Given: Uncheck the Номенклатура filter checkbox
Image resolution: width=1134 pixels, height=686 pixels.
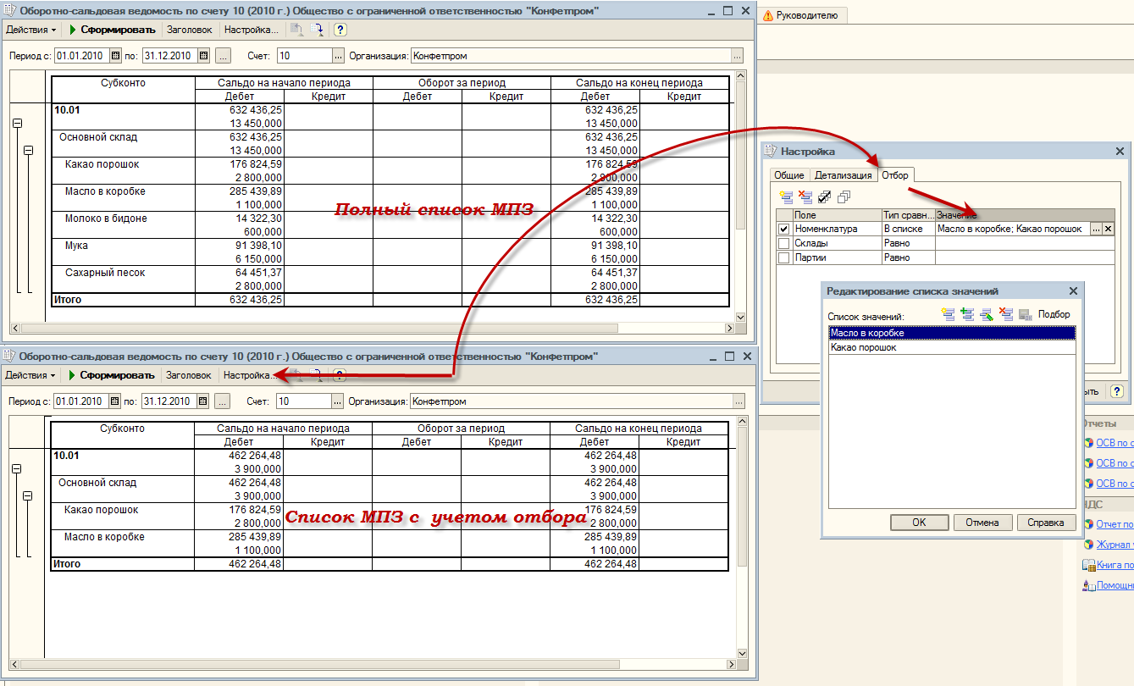Looking at the screenshot, I should [783, 229].
